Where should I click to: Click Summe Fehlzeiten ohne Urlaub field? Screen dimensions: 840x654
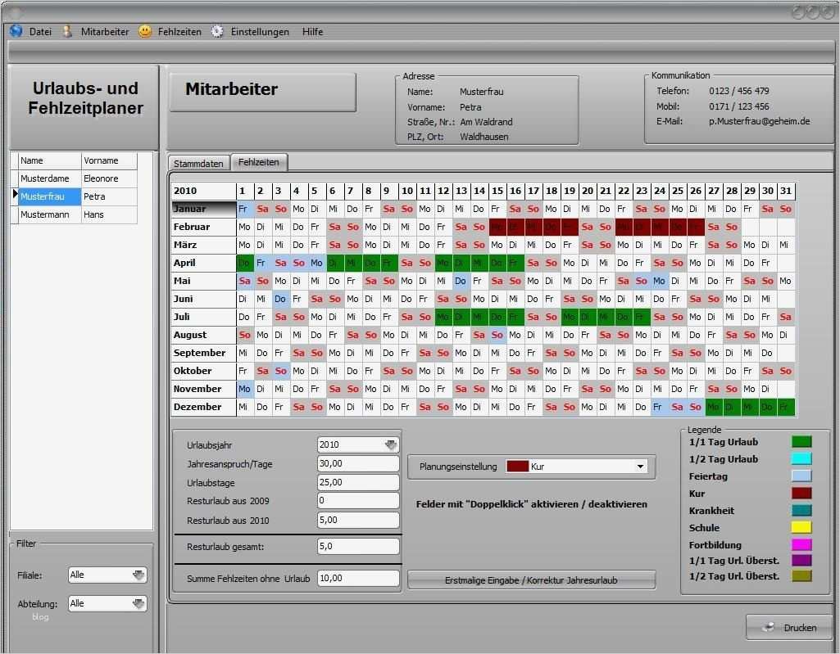pyautogui.click(x=358, y=578)
